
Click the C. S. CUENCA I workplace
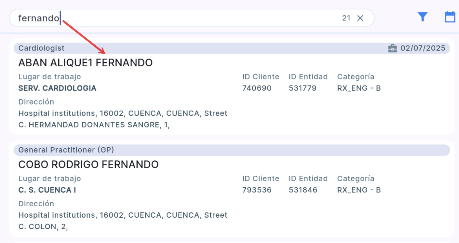tap(47, 190)
